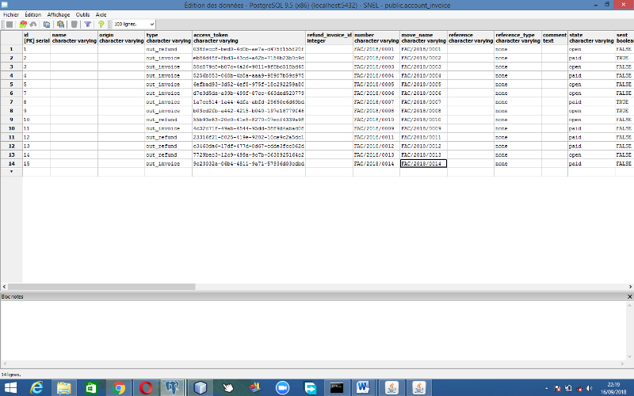The image size is (634, 396).
Task: Open Opera browser from the taskbar
Action: (x=146, y=388)
